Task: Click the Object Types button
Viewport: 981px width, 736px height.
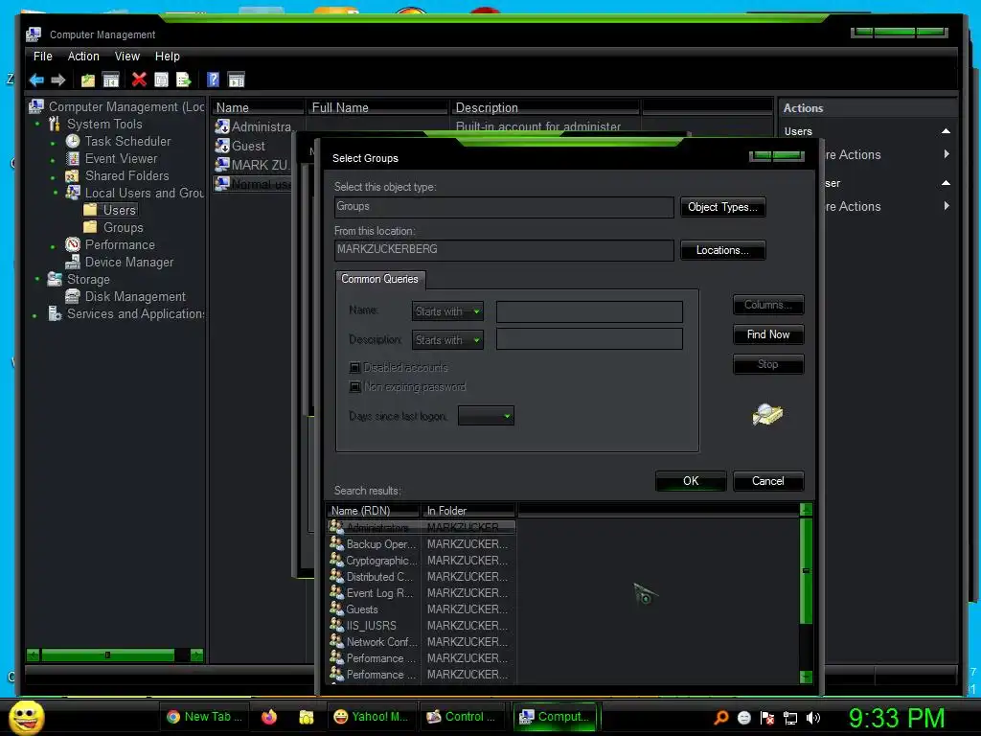Action: (x=722, y=207)
